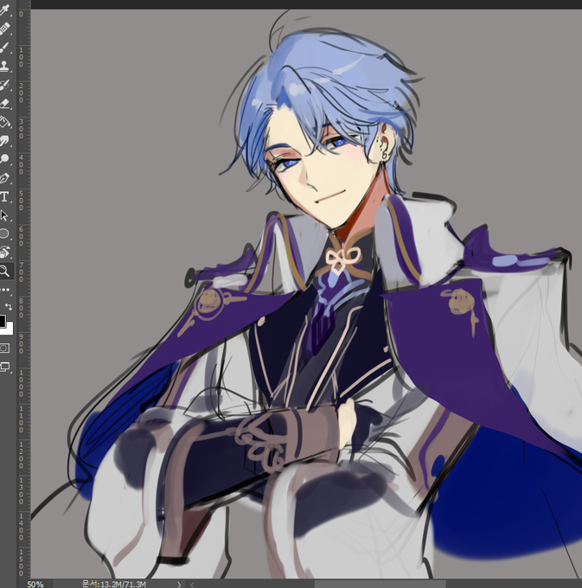Open the status bar arrow menu
The width and height of the screenshot is (582, 588).
click(179, 585)
